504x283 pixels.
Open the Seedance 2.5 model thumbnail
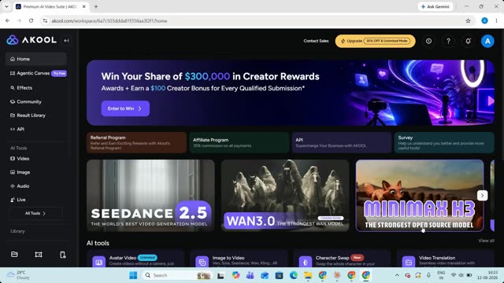[x=150, y=196]
